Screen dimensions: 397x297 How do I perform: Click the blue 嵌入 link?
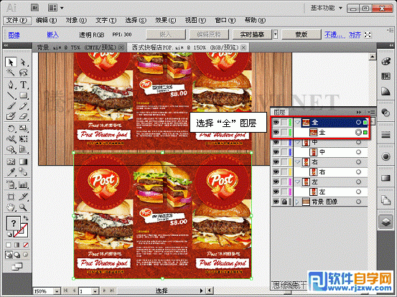(52, 34)
